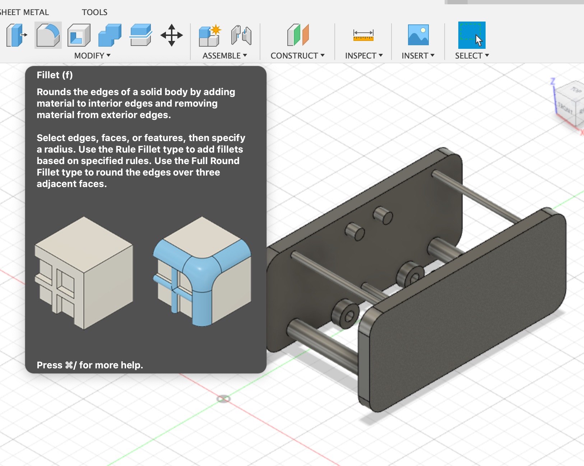Expand the MODIFY dropdown menu
584x466 pixels.
point(92,56)
